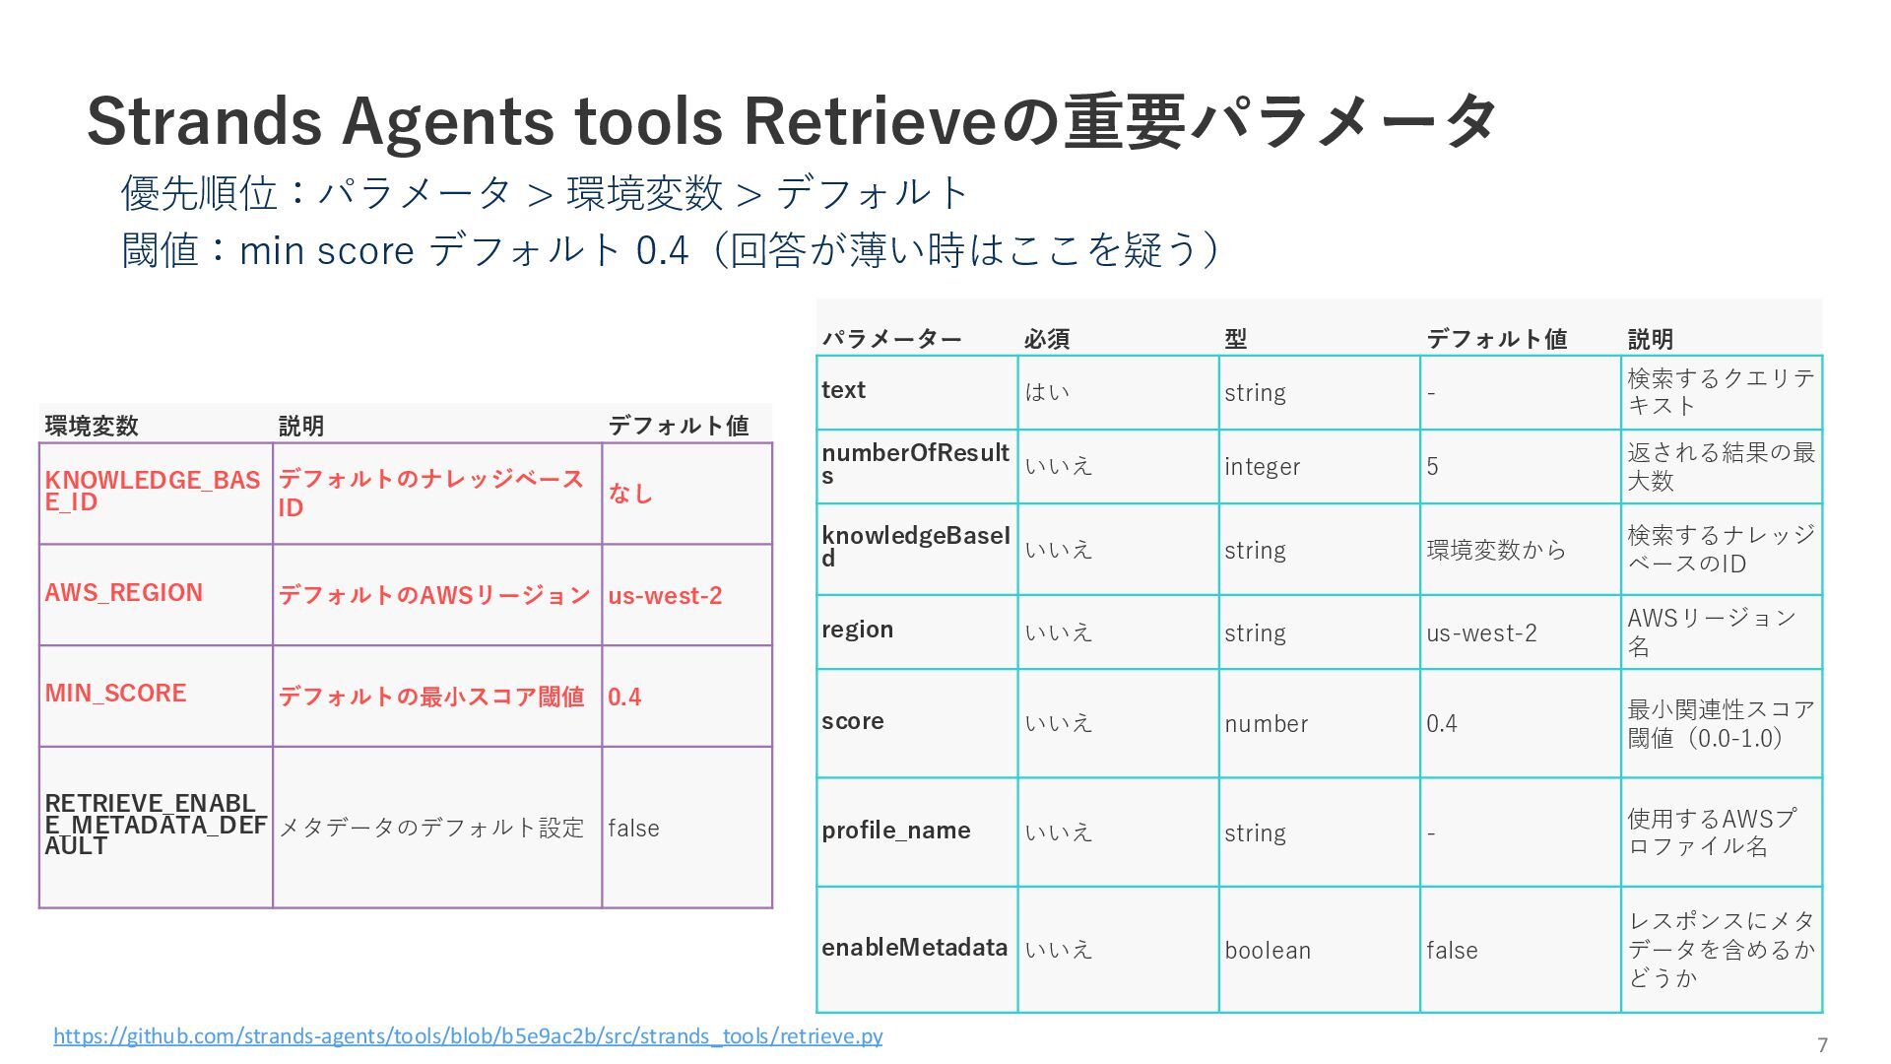
Task: Click the region parameter name cell
Action: [858, 630]
